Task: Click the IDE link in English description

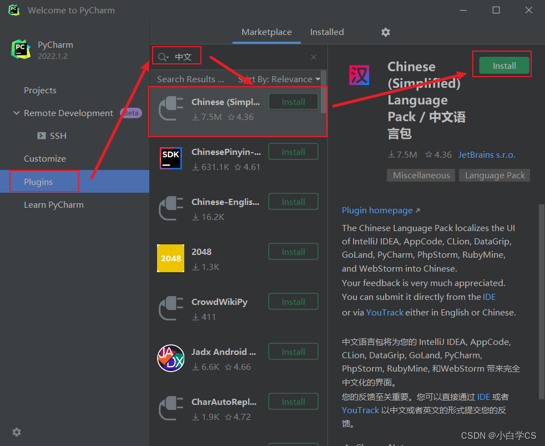Action: 489,297
